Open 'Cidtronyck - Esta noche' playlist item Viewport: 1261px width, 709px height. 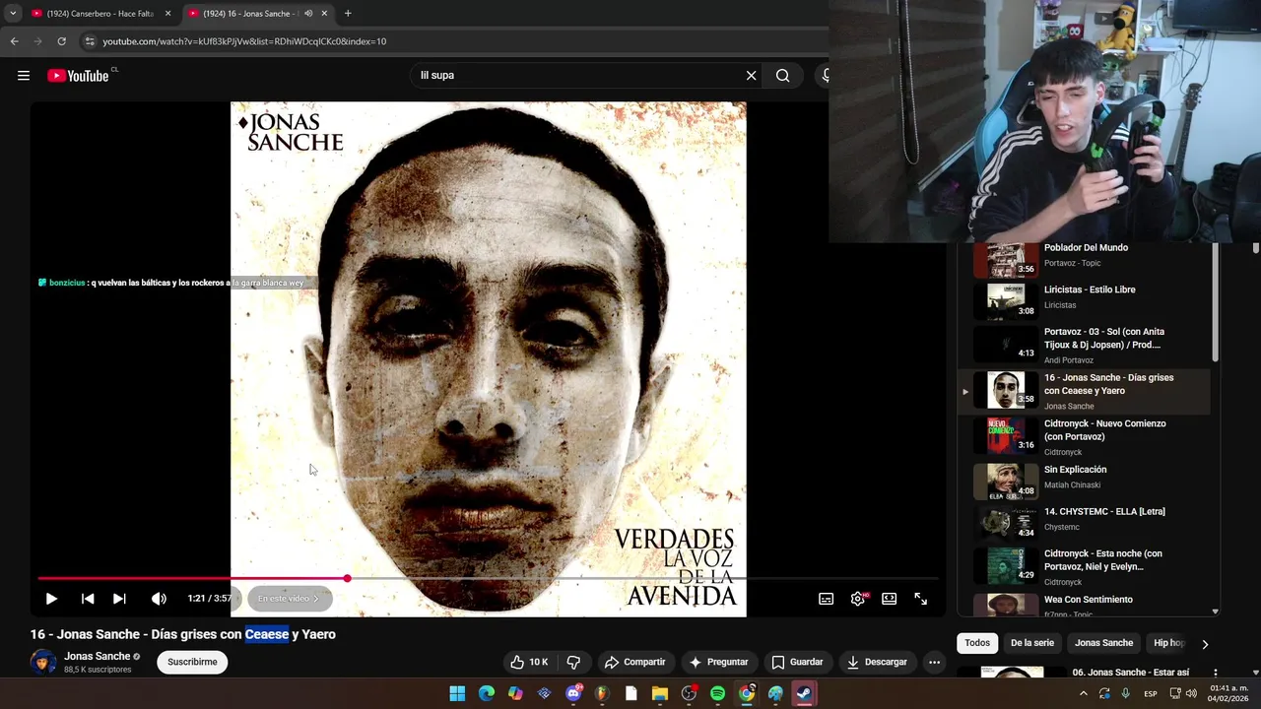(1084, 566)
